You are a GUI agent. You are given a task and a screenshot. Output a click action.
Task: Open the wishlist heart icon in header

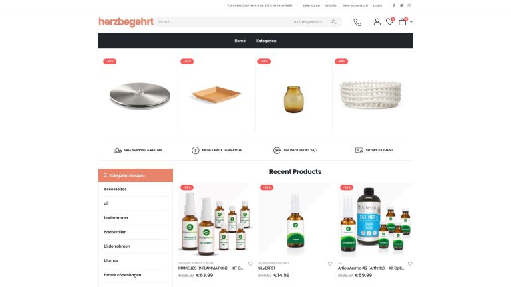coord(389,21)
